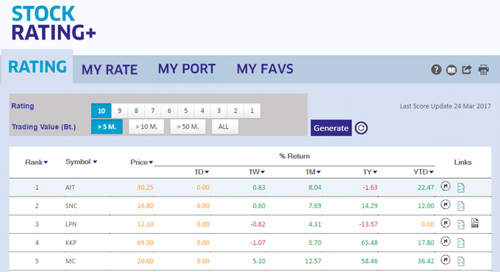Viewport: 500px width, 272px height.
Task: Select the SNC symbol
Action: [x=71, y=206]
